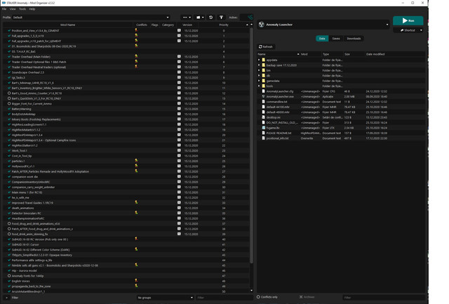Sort by the Priority column header
The image size is (449, 304).
tap(224, 25)
